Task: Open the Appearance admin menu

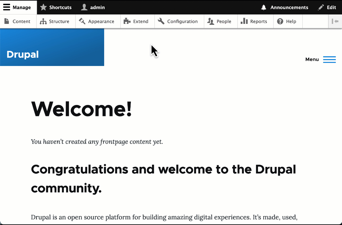Action: (x=98, y=21)
